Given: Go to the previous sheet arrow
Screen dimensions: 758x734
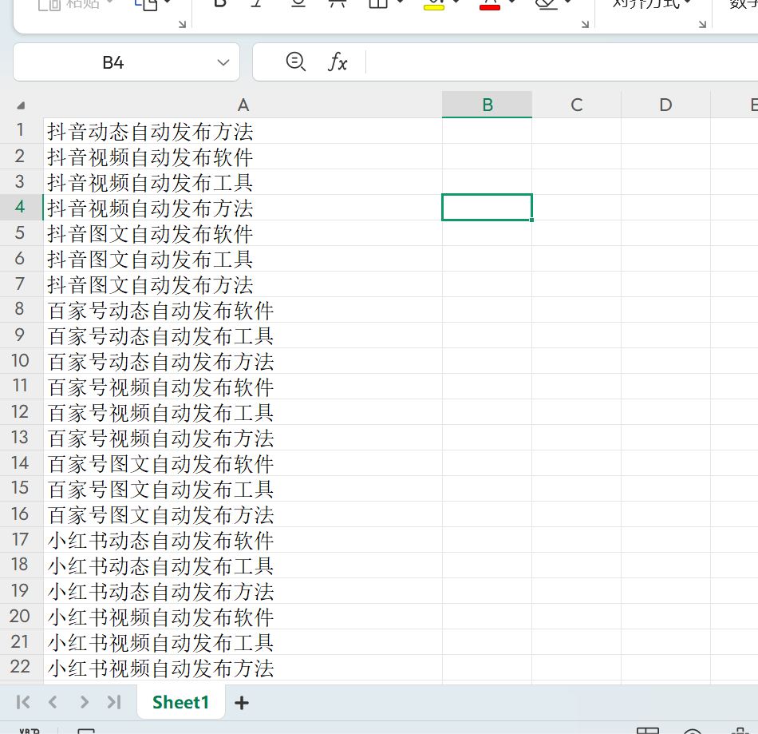Looking at the screenshot, I should 53,702.
